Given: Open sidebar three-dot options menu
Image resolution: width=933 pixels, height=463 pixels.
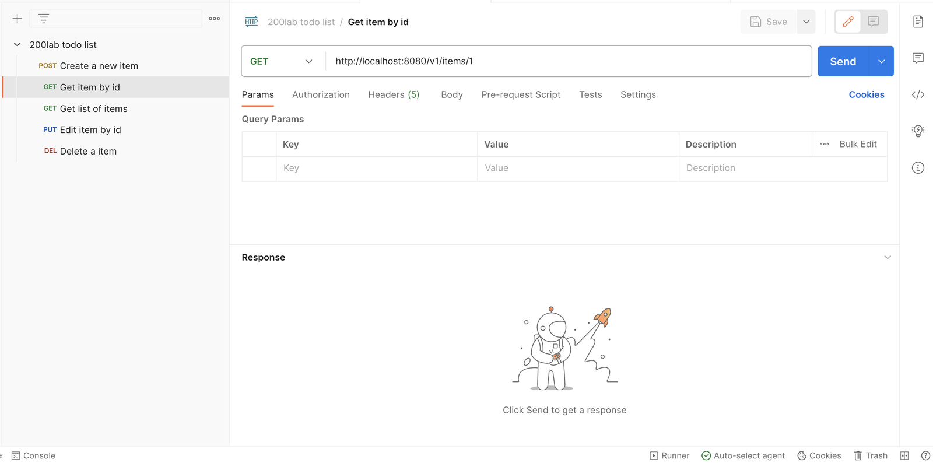Looking at the screenshot, I should (215, 19).
